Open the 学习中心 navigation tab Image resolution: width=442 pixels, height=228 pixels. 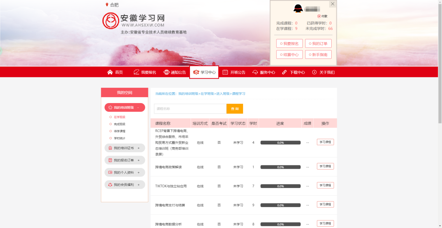(x=204, y=72)
